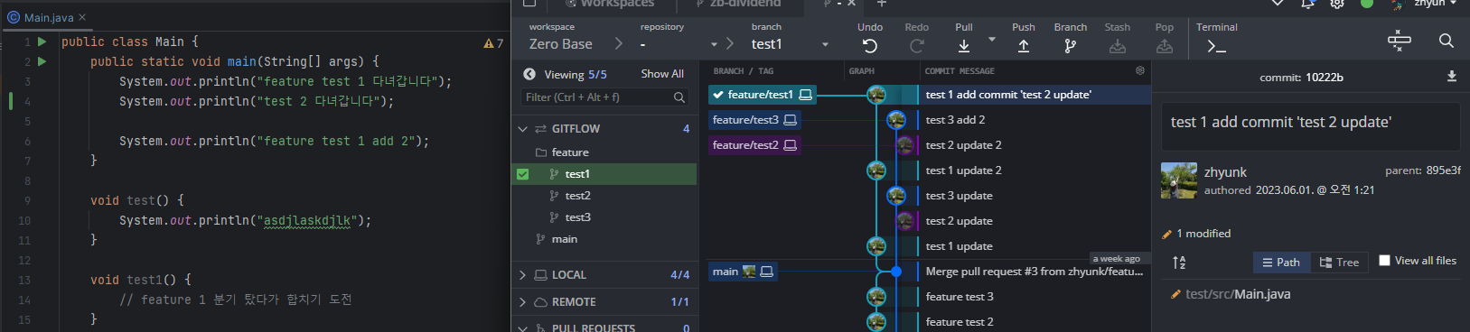This screenshot has height=332, width=1470.
Task: Push commits to remote
Action: pos(1023,38)
